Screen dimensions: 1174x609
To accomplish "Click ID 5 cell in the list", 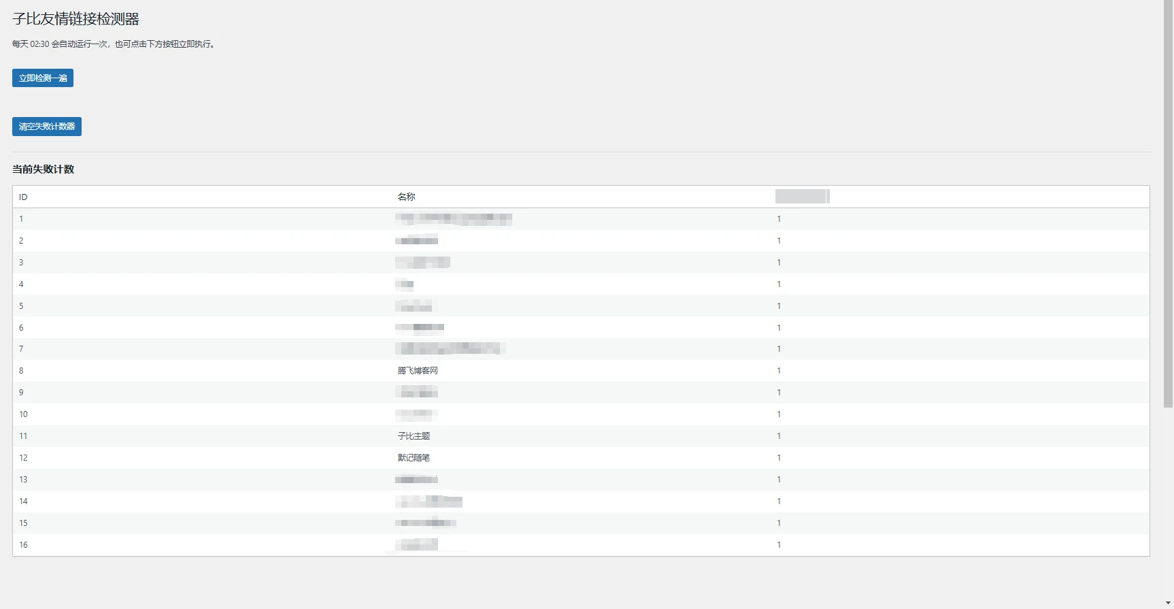I will pyautogui.click(x=21, y=306).
